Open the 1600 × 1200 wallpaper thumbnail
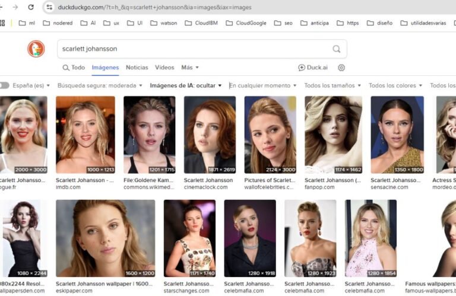Screen dimensions: 456x296 point(106,238)
